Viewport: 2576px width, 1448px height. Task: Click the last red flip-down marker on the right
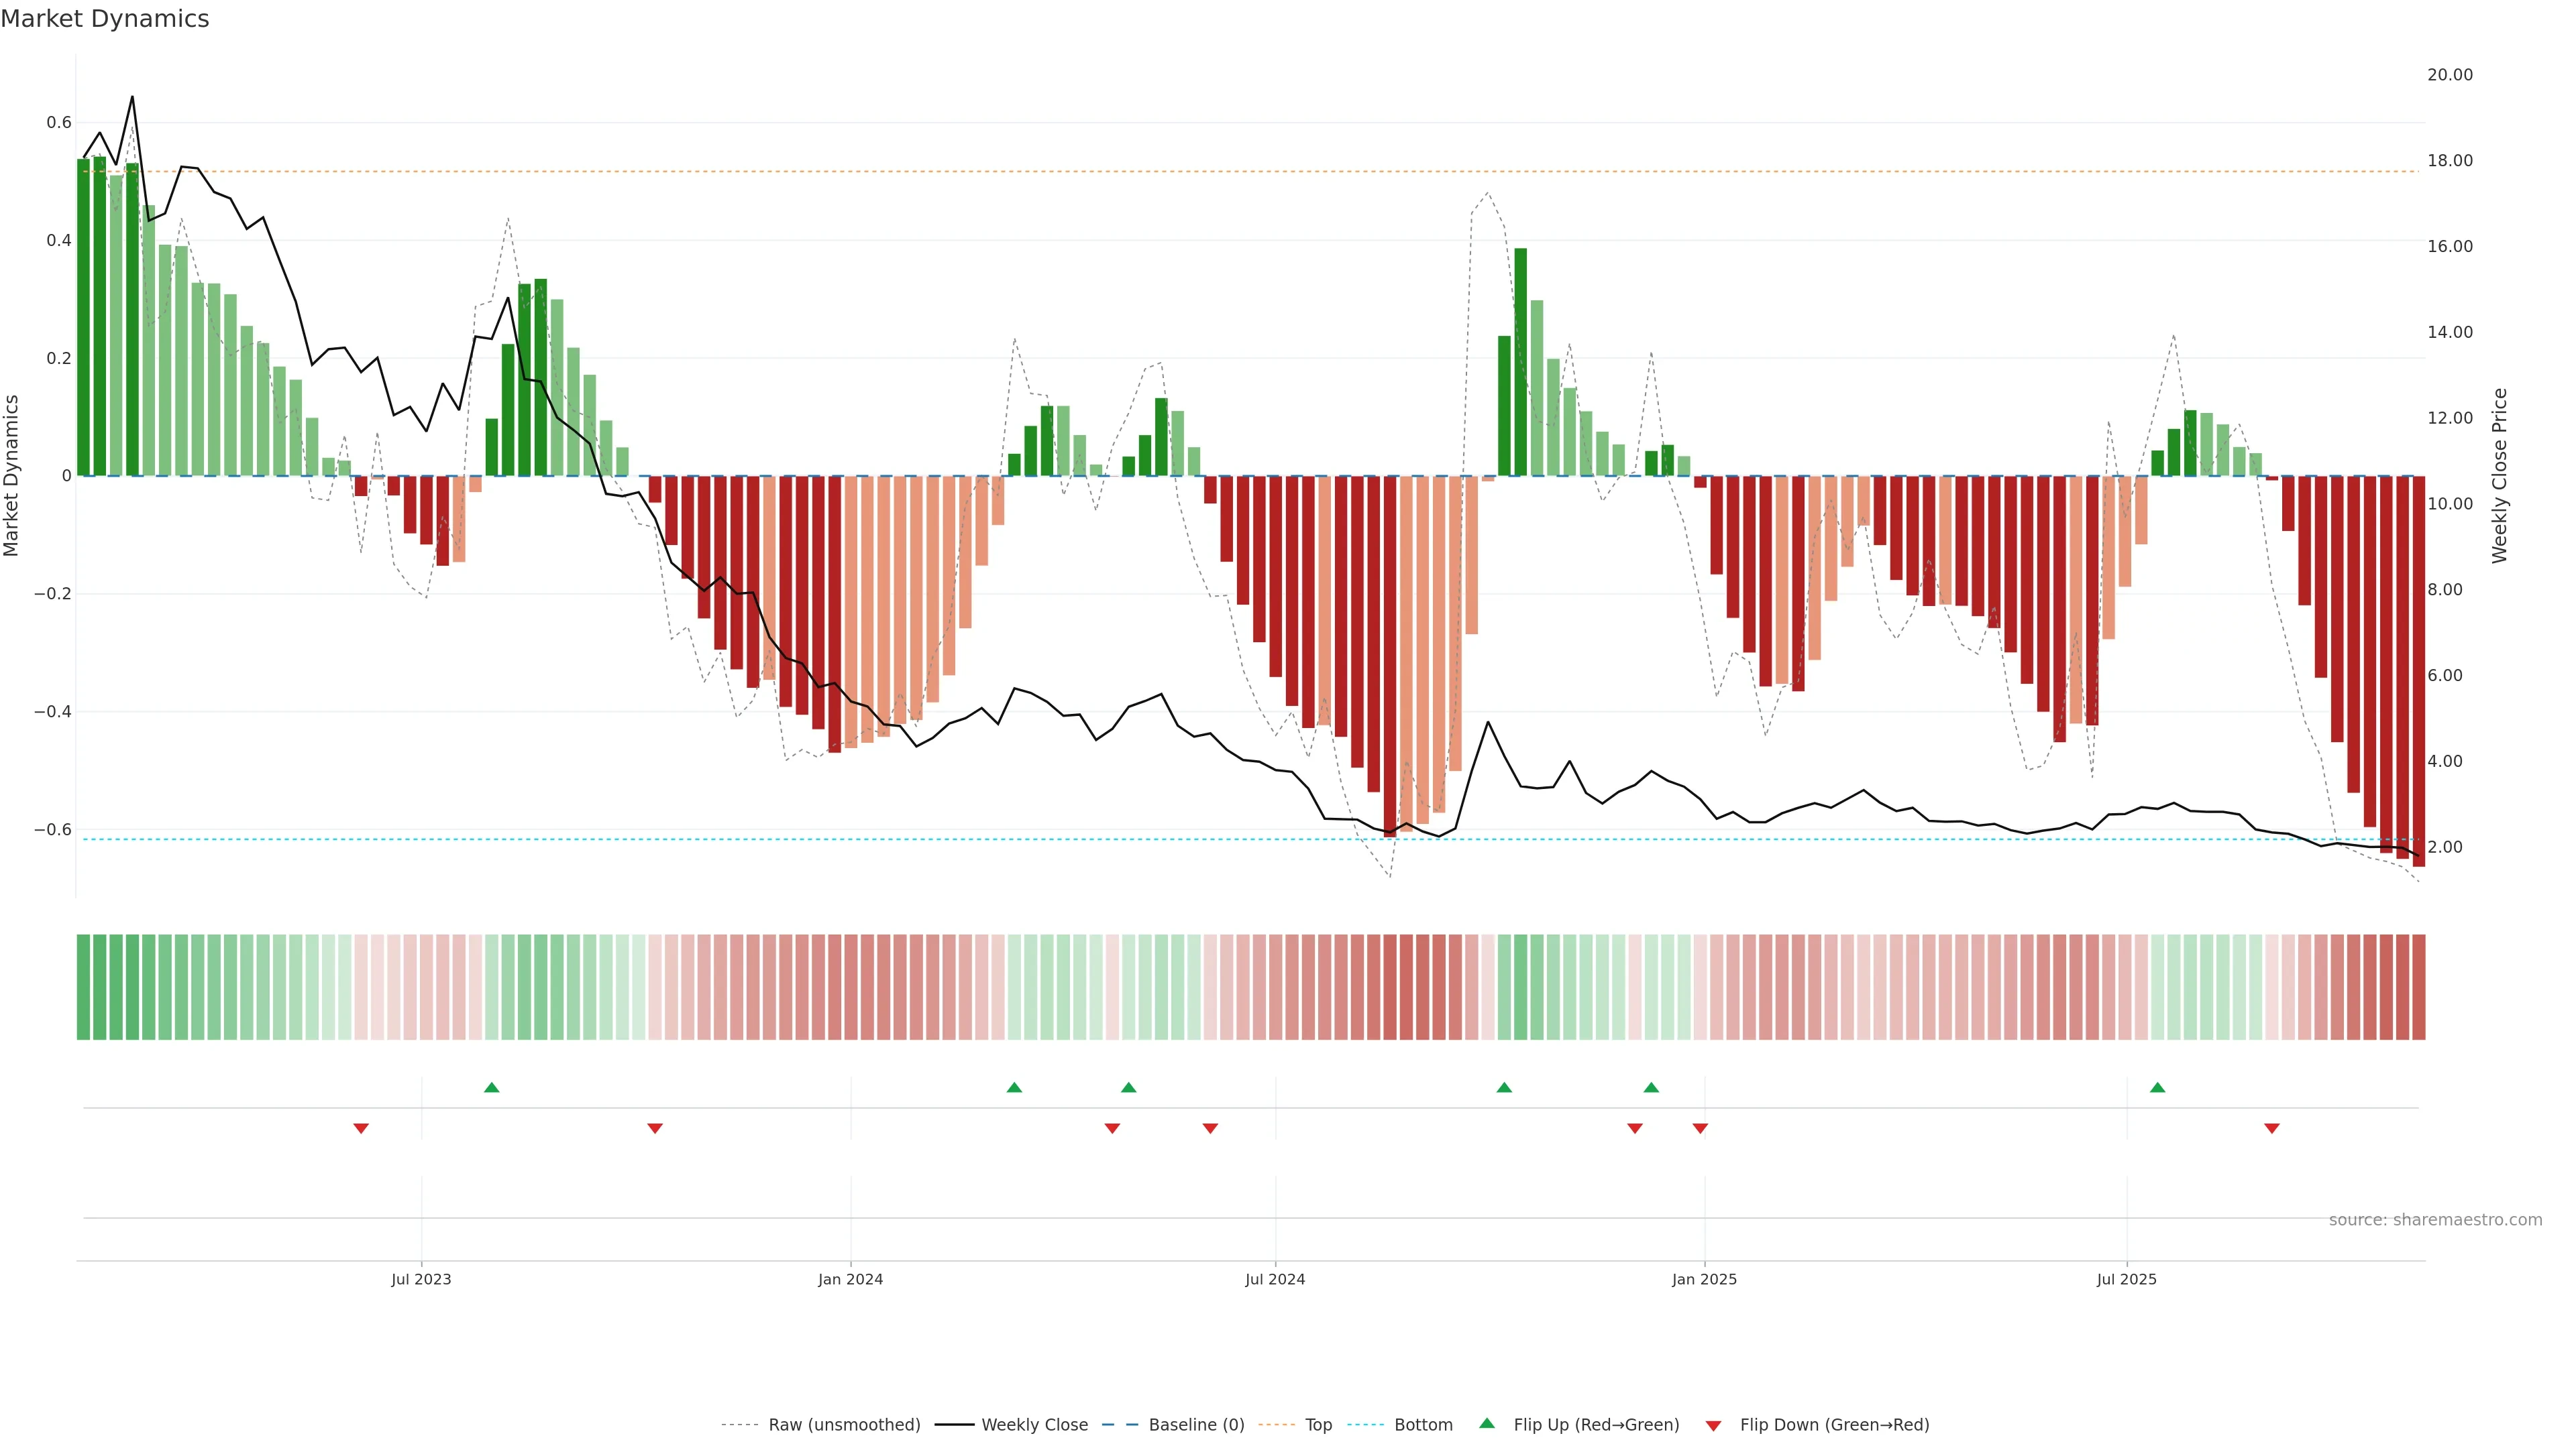[2271, 1128]
